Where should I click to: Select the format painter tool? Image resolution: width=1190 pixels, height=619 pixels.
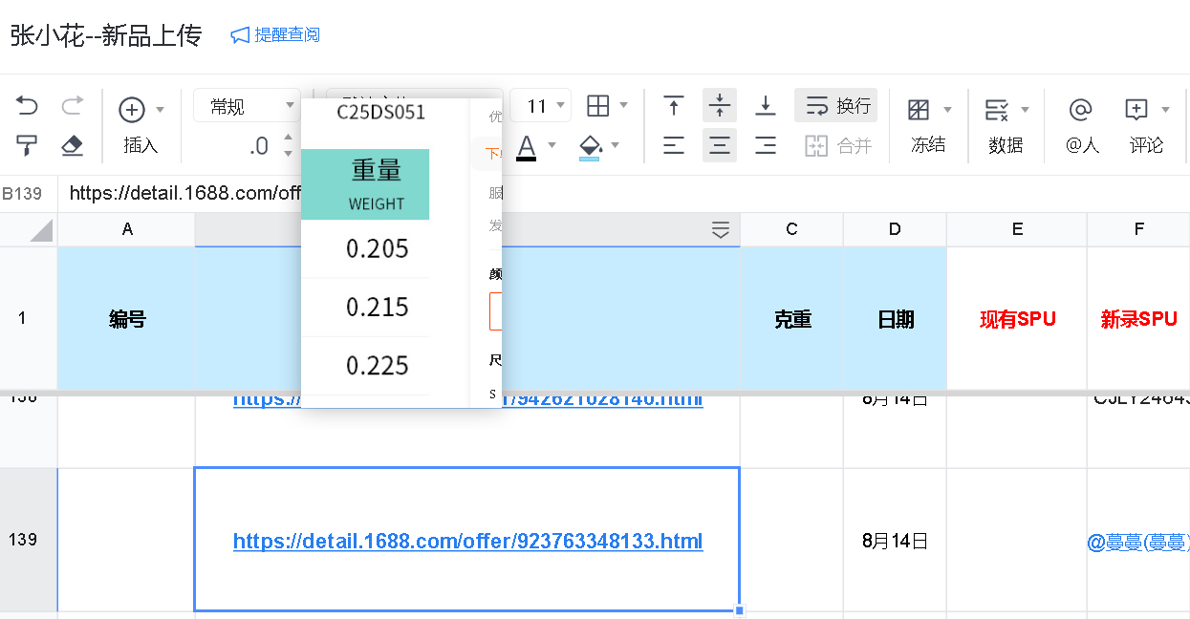27,145
